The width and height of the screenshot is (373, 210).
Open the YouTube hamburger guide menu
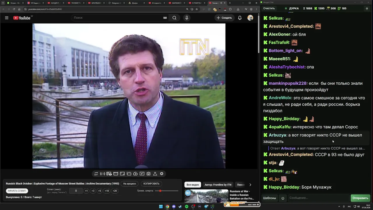click(6, 18)
